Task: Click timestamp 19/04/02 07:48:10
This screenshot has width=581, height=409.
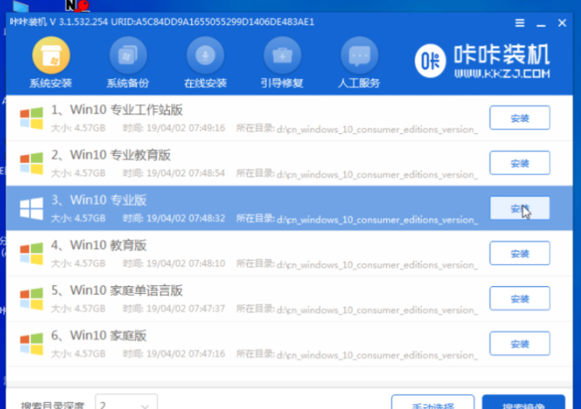Action: click(186, 264)
